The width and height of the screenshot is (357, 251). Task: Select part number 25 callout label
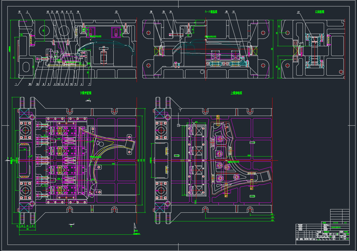coord(163,12)
